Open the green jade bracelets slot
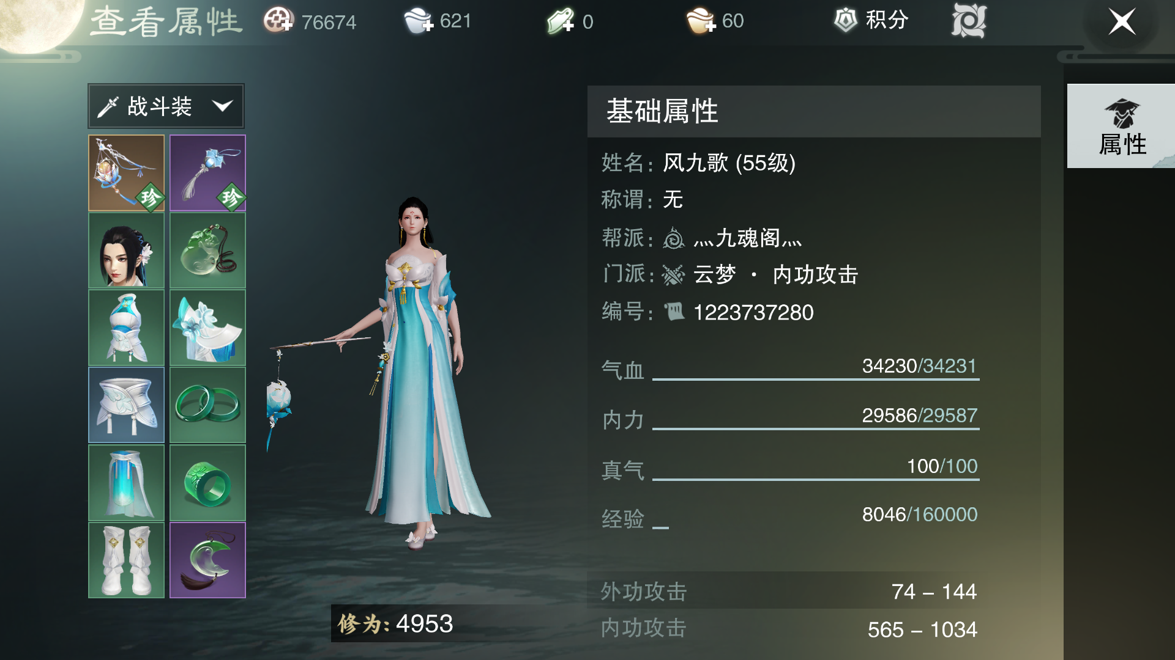This screenshot has width=1175, height=660. (207, 405)
